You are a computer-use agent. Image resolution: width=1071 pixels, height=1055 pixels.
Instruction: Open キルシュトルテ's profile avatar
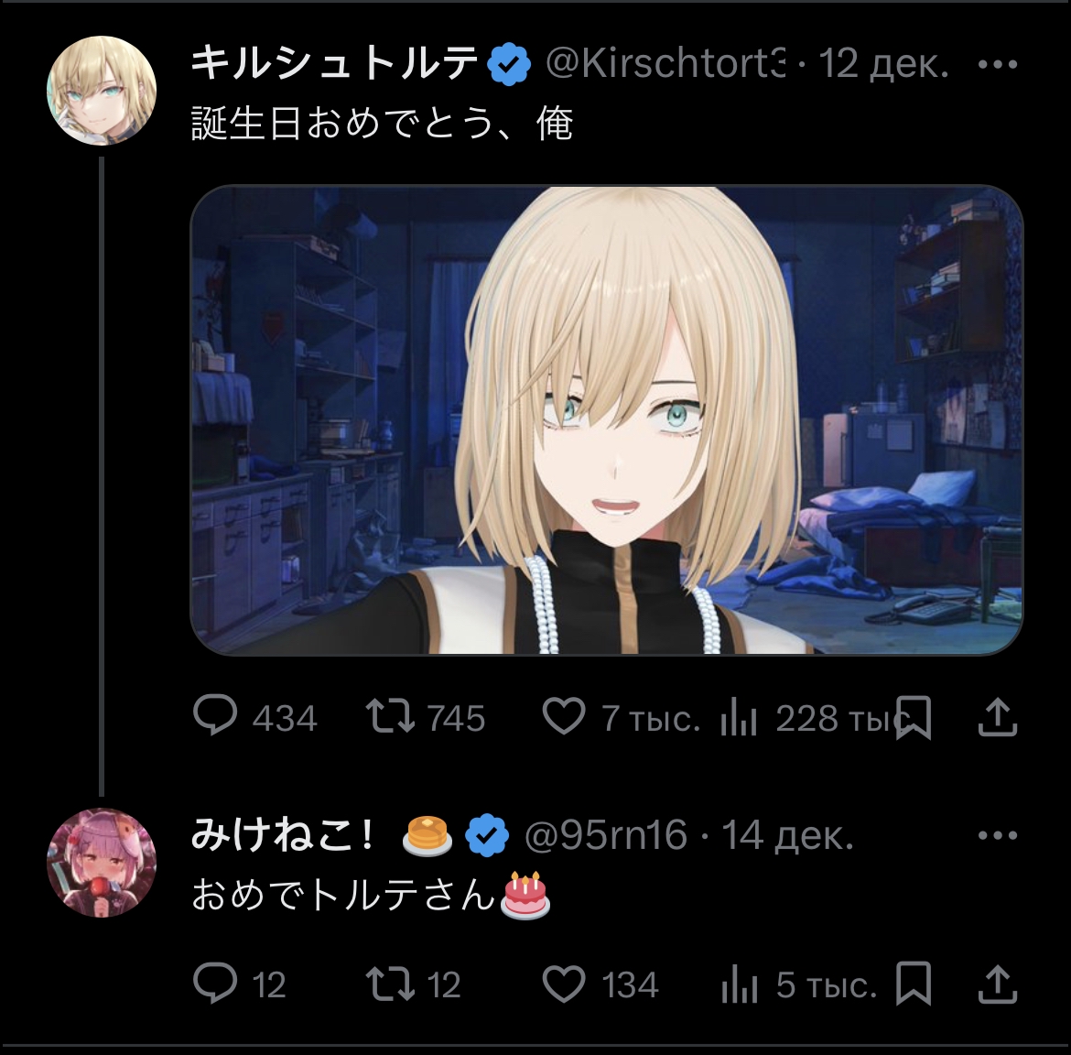(x=101, y=91)
